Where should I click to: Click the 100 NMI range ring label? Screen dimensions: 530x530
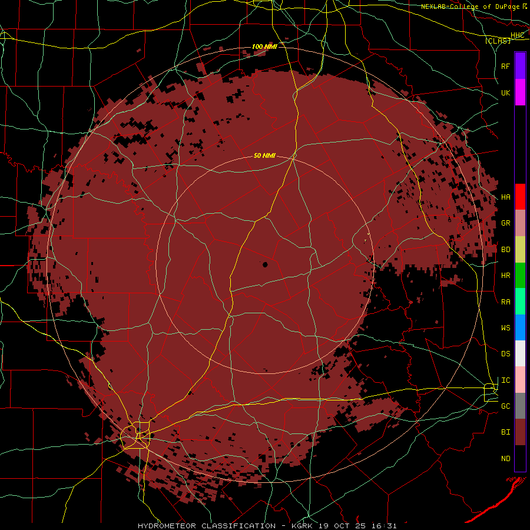tap(264, 47)
